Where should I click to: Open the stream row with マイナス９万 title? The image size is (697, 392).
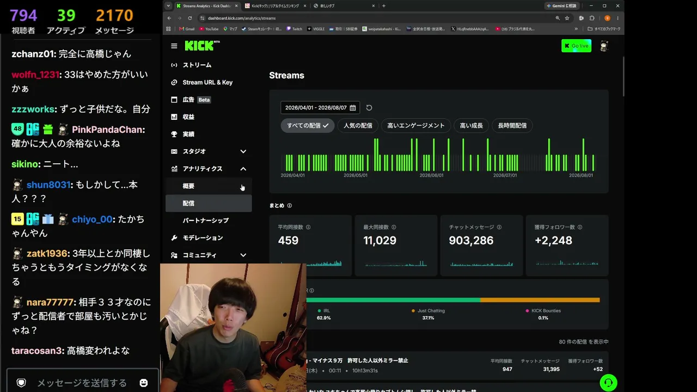[457, 365]
